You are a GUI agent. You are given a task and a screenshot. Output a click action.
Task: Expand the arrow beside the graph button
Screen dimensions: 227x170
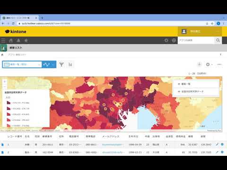click(x=54, y=64)
